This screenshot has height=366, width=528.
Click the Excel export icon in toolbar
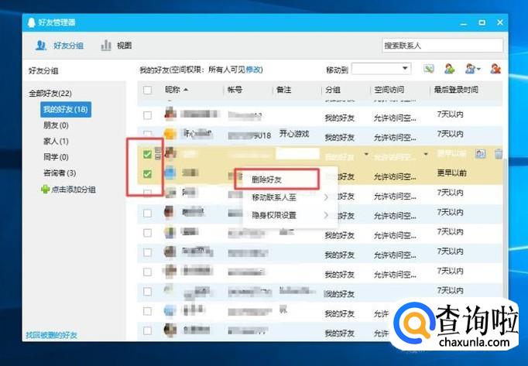pyautogui.click(x=428, y=70)
